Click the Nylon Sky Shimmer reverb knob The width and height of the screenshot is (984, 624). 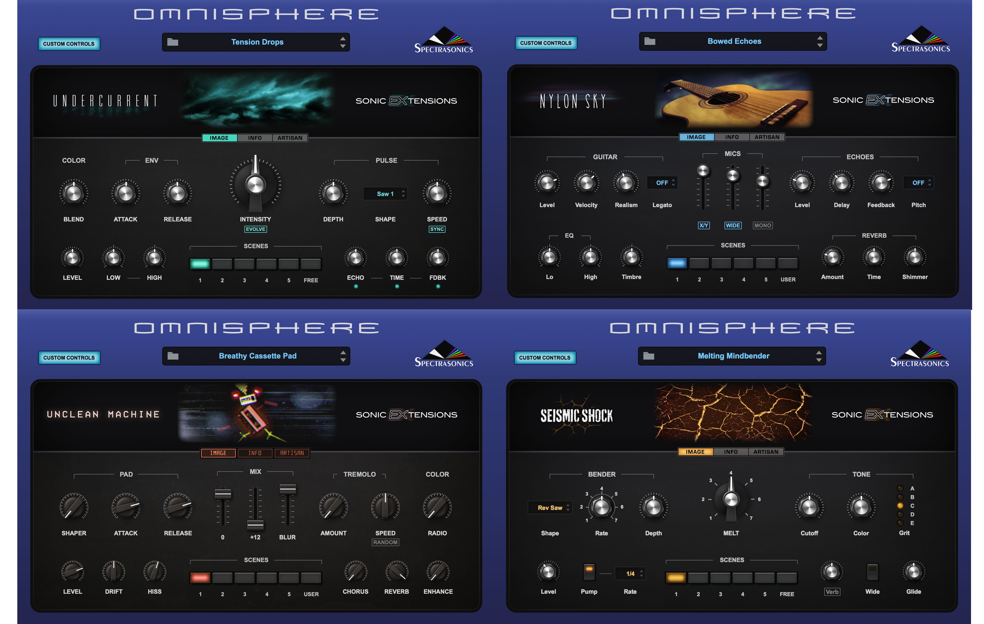915,257
